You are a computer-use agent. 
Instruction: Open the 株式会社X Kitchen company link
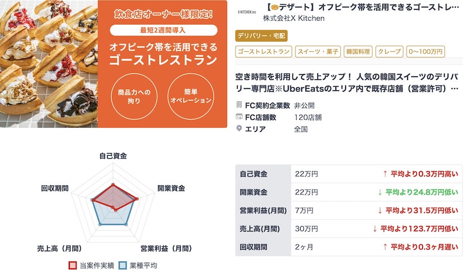(293, 19)
